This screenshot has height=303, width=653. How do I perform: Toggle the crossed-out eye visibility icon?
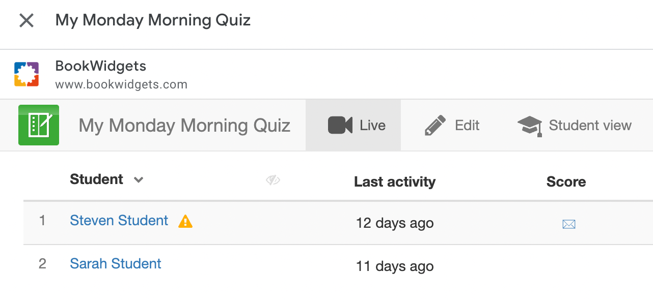click(273, 180)
